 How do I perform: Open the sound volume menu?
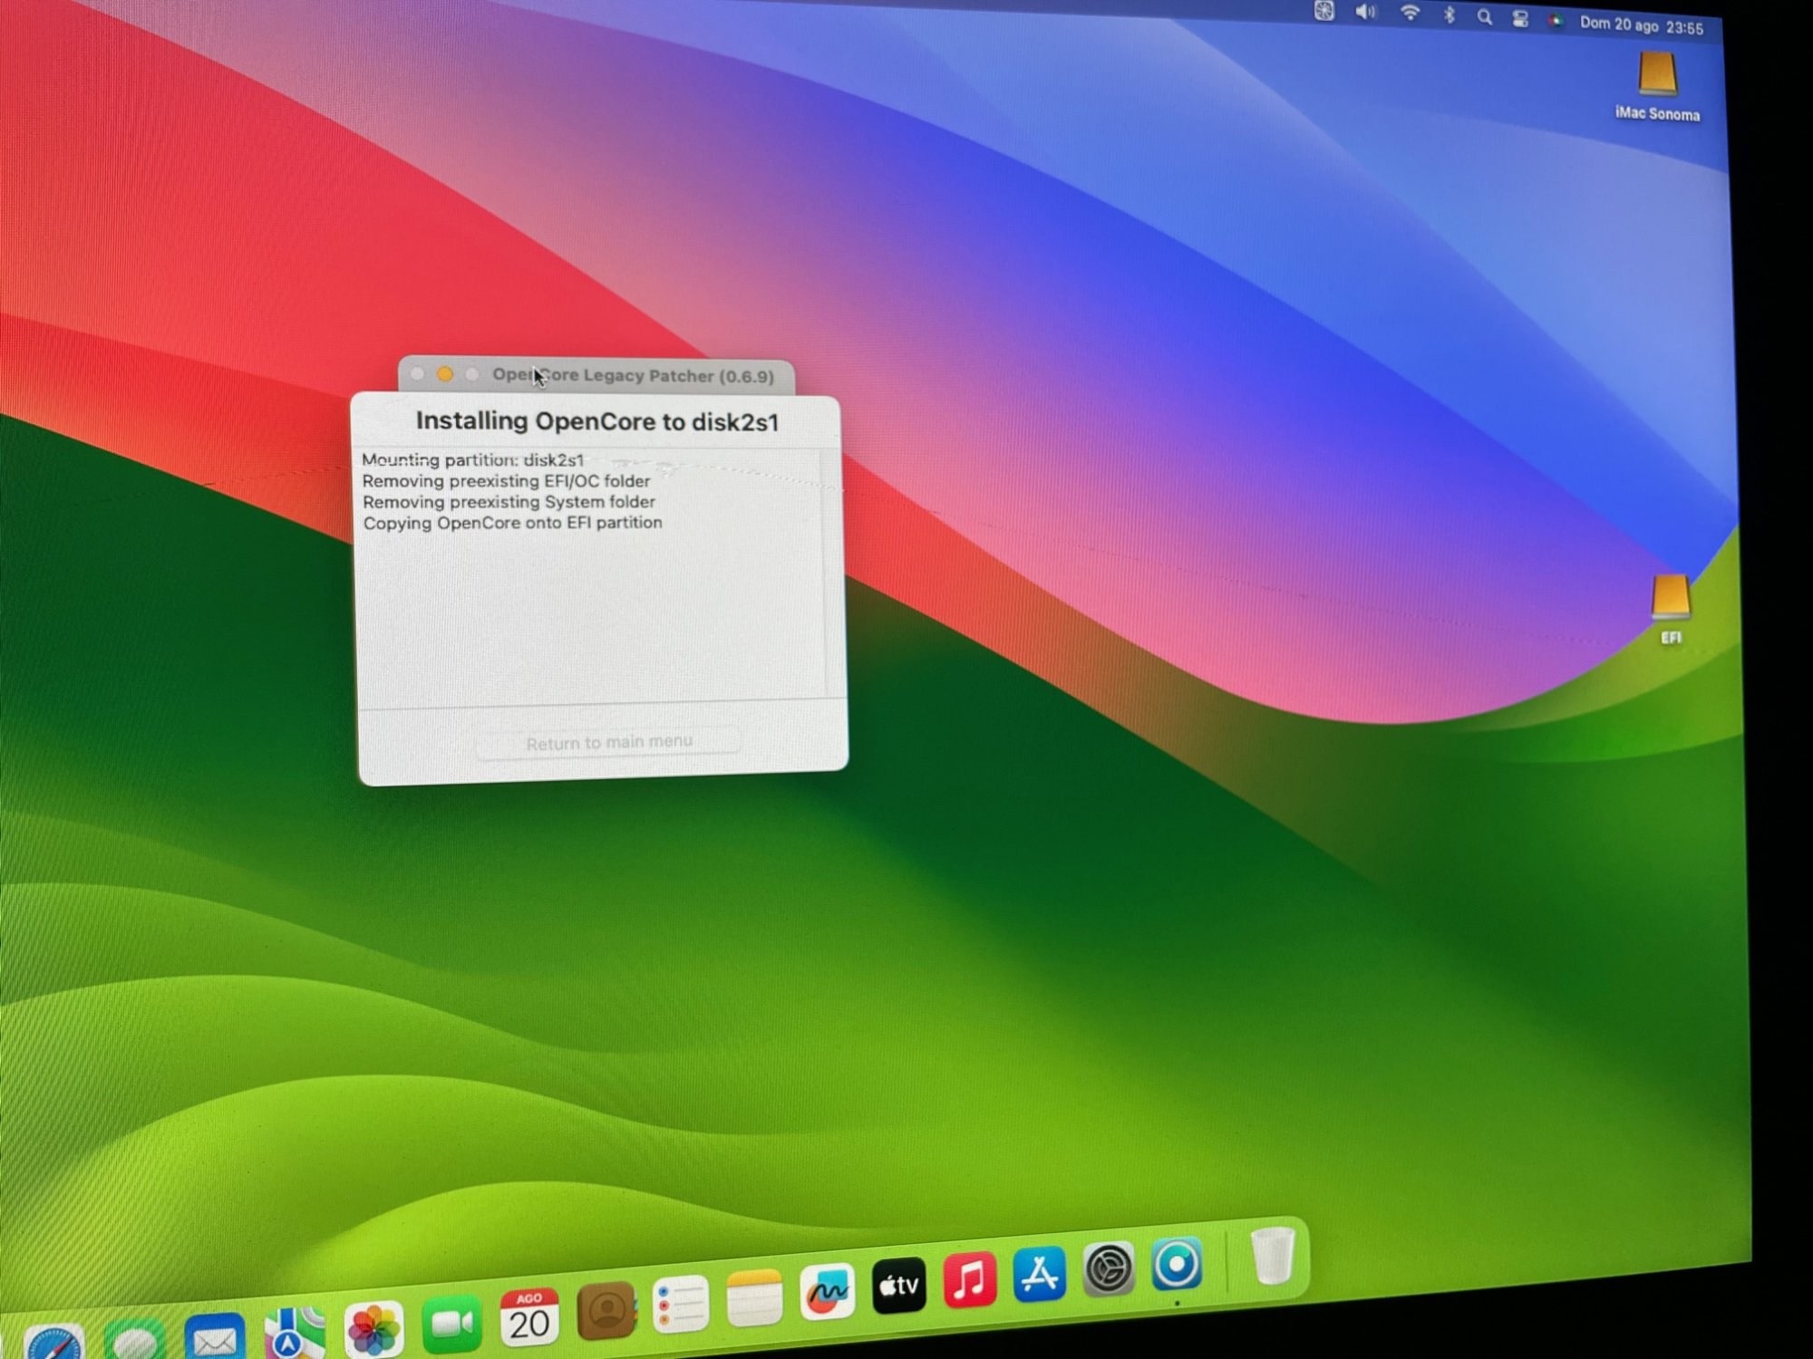point(1365,13)
